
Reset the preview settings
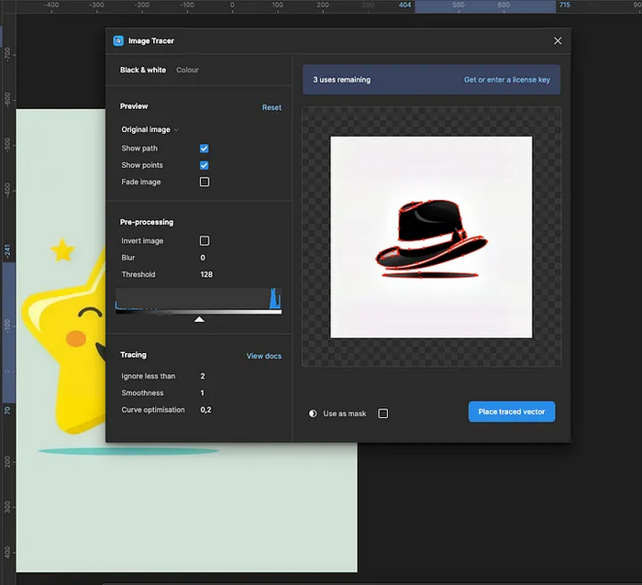click(x=271, y=107)
